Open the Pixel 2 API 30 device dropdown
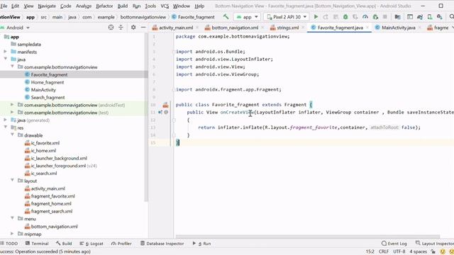 pyautogui.click(x=287, y=17)
